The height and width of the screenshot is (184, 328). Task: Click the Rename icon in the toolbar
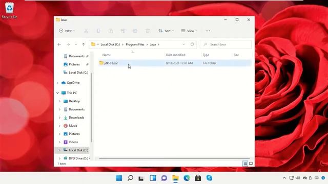pos(123,31)
